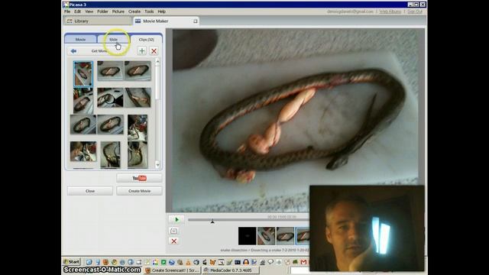Screen dimensions: 489x275
Task: Click the Close button
Action: pos(90,191)
